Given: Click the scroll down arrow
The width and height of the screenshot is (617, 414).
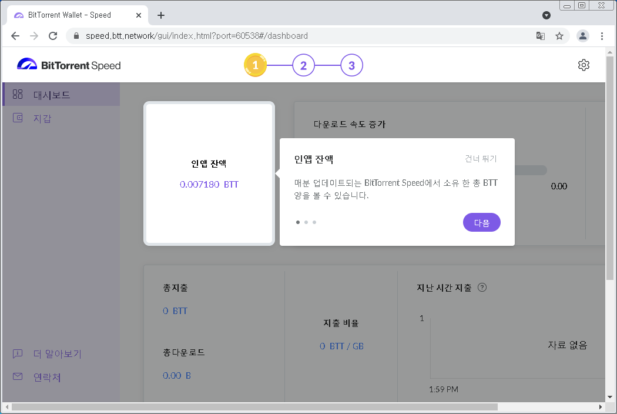Looking at the screenshot, I should point(610,397).
